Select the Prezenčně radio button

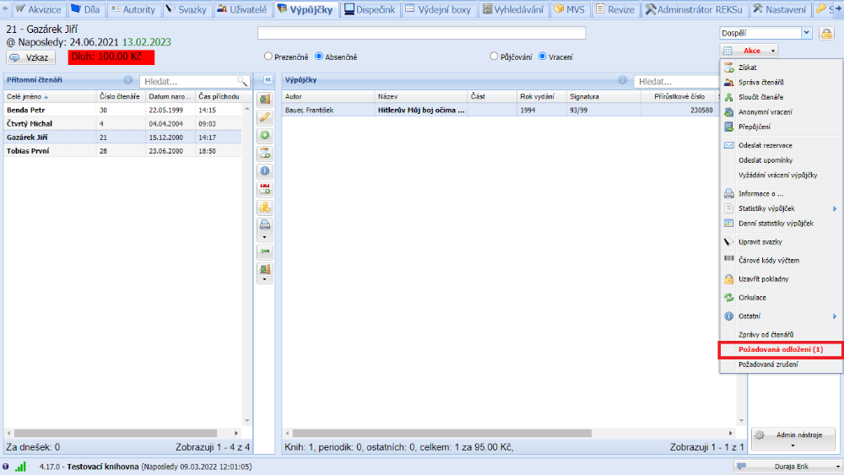click(268, 57)
